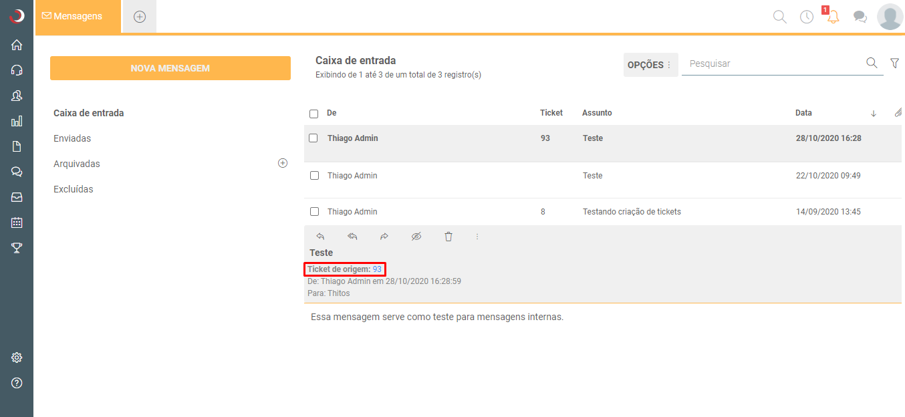Viewport: 905px width, 417px height.
Task: Open the document icon in sidebar
Action: coord(17,146)
